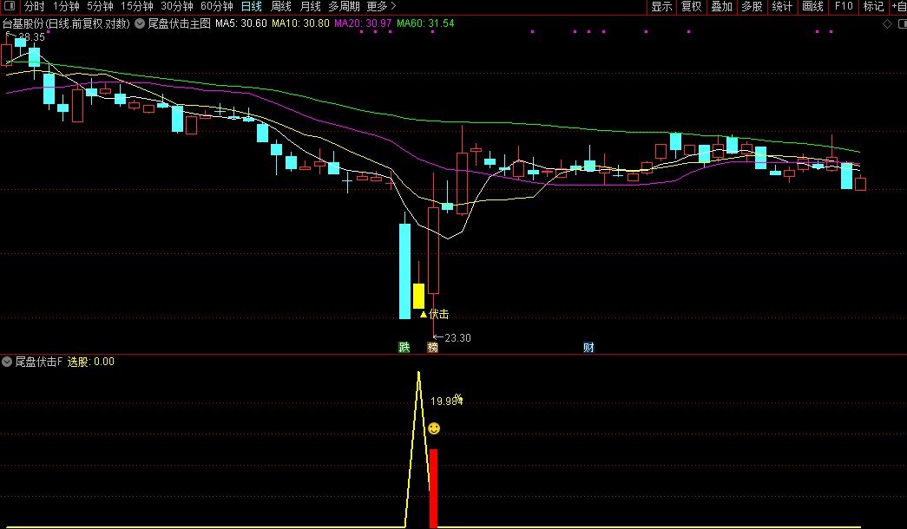Click the orange 榜 marker icon
This screenshot has height=529, width=907.
click(433, 347)
